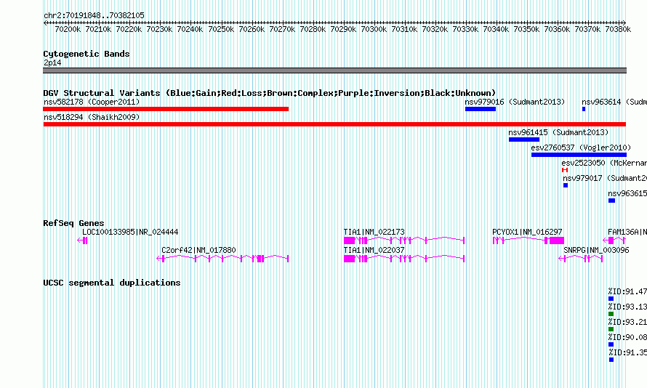Select the blue square under %ID:90.08

pos(611,344)
